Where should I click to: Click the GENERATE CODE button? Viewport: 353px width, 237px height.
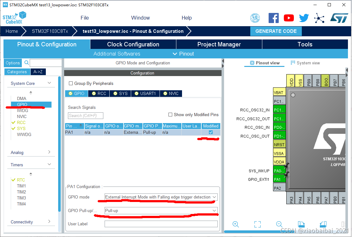click(x=276, y=31)
